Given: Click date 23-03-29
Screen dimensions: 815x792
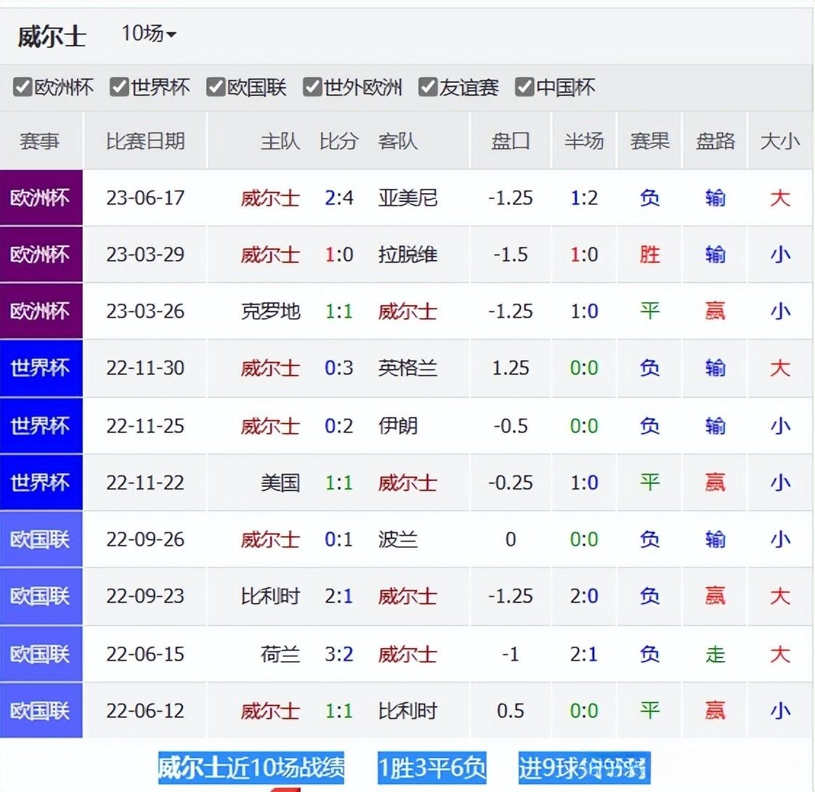Looking at the screenshot, I should tap(145, 254).
